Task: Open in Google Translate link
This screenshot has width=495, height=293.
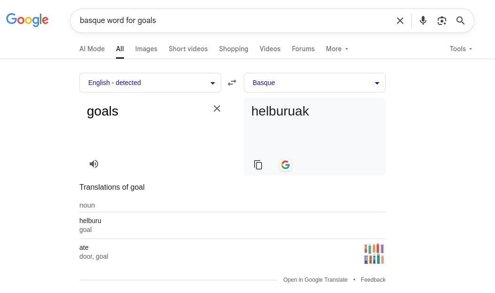Action: tap(315, 280)
